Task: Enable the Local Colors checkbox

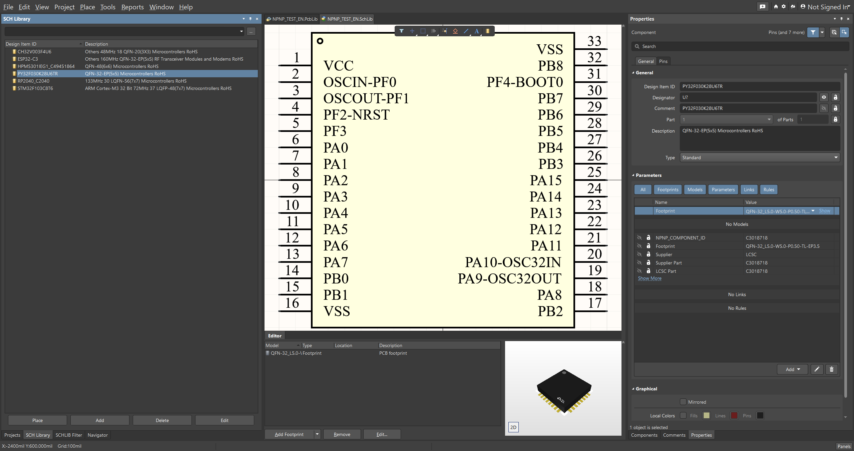Action: pyautogui.click(x=683, y=415)
